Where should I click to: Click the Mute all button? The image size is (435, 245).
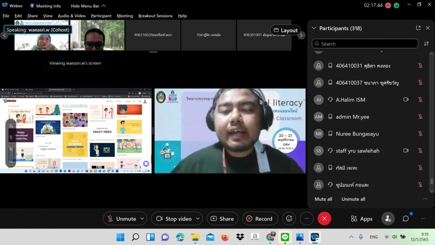click(323, 199)
